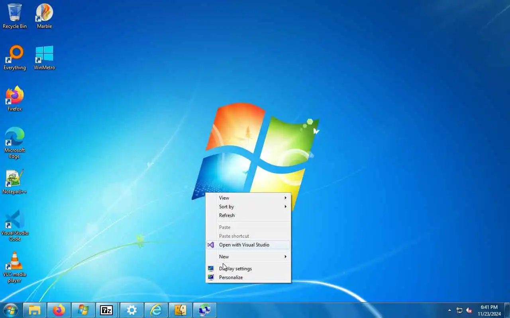Viewport: 510px width, 318px height.
Task: Expand the New submenu
Action: (248, 257)
